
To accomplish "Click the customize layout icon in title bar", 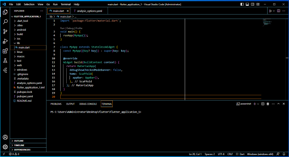I will (258, 4).
